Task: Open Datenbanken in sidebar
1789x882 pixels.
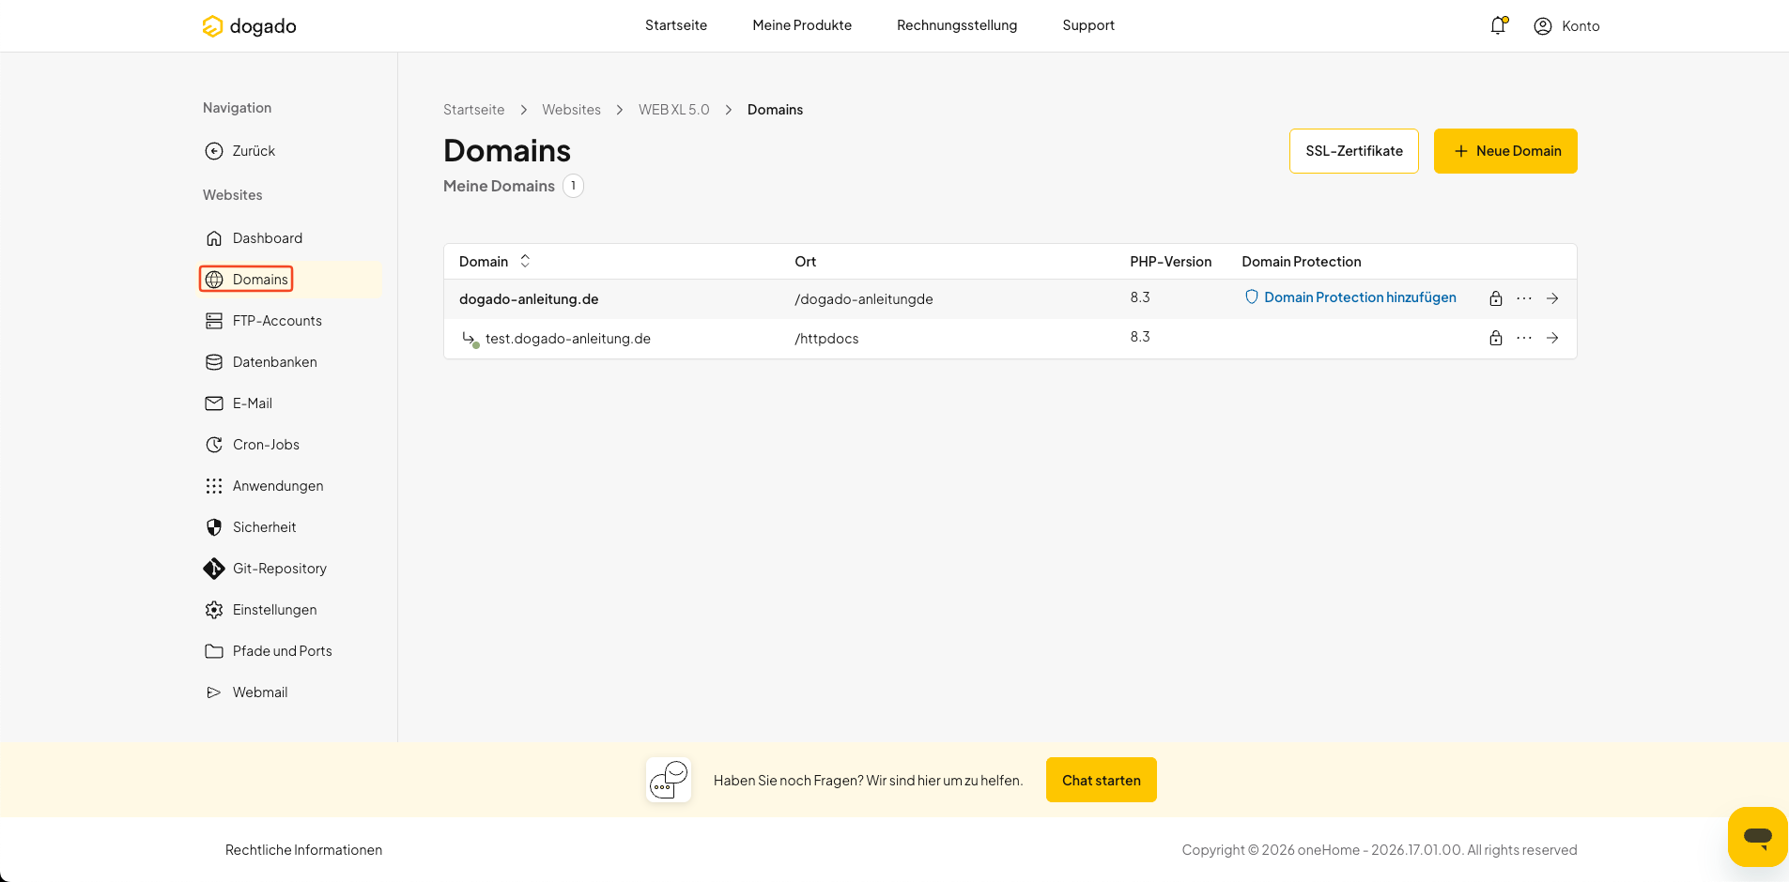Action: 261,362
